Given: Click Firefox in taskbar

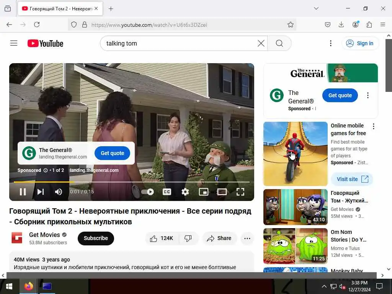Looking at the screenshot, I should pos(28,286).
